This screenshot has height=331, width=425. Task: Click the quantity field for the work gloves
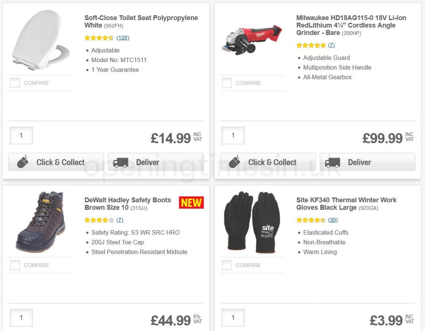tap(233, 318)
